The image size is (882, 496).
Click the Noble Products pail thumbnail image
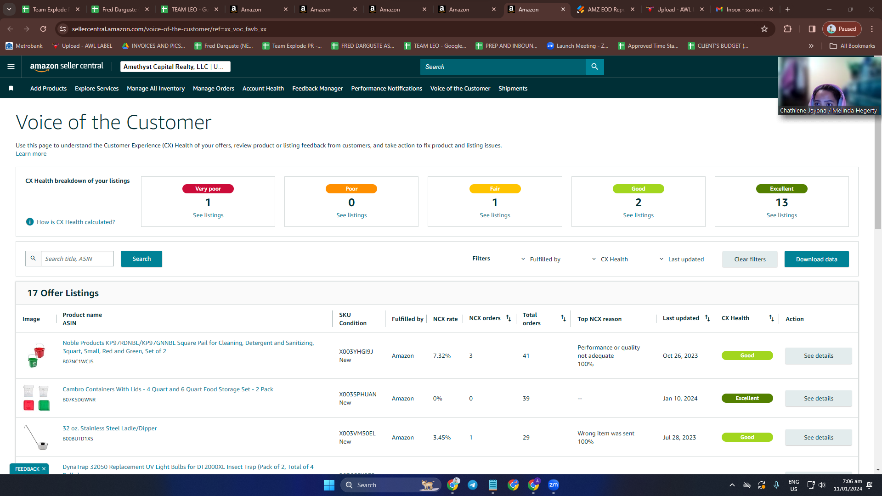point(36,355)
